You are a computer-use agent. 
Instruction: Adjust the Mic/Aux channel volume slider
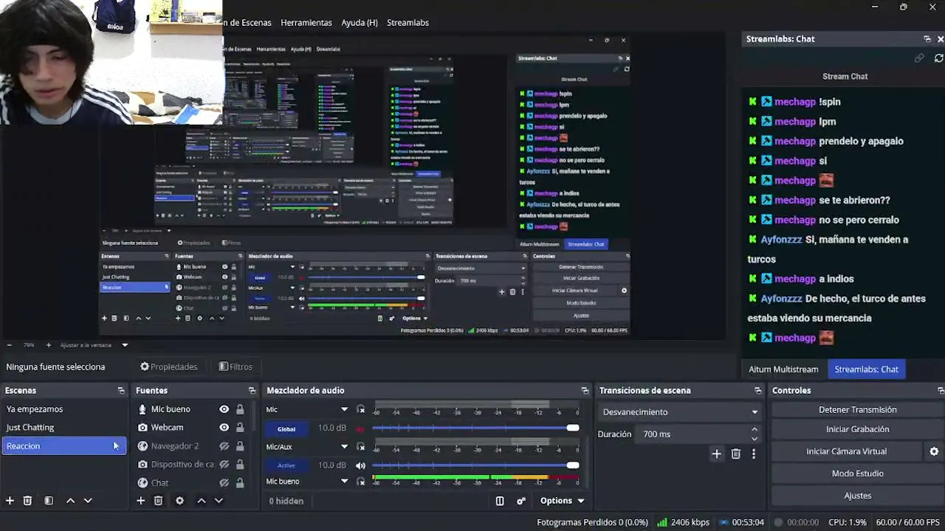475,465
